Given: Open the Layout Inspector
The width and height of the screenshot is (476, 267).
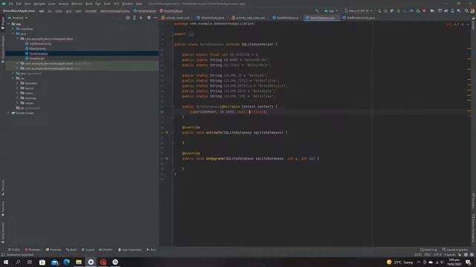Looking at the screenshot, I should click(x=455, y=250).
